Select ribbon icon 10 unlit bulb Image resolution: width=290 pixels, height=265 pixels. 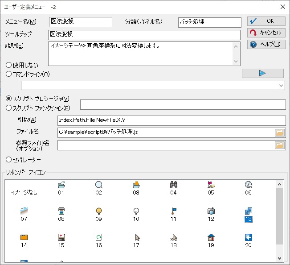coord(136,214)
